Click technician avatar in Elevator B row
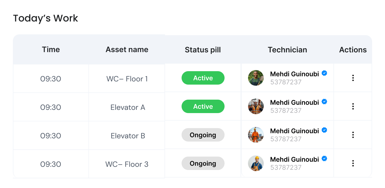The height and width of the screenshot is (188, 385). point(256,135)
